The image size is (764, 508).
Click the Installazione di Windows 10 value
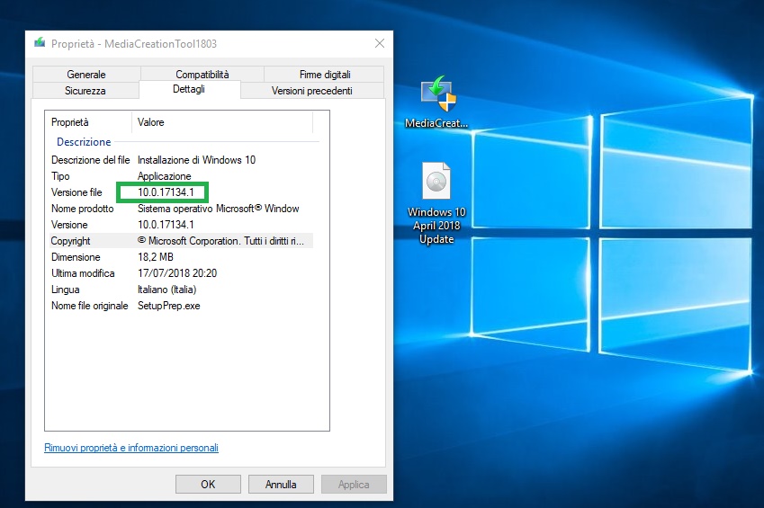(x=196, y=160)
